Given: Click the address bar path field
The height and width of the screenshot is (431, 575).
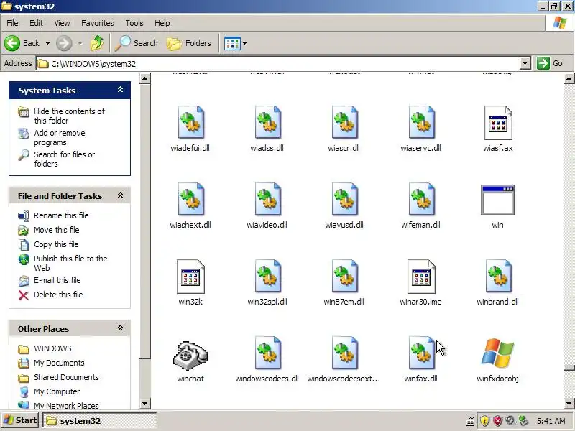Looking at the screenshot, I should click(279, 64).
